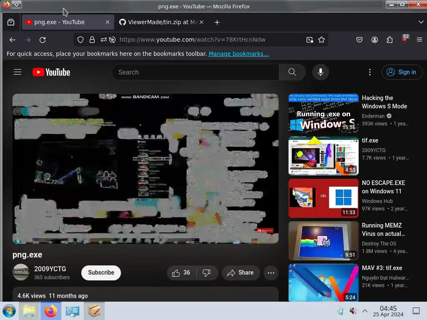The height and width of the screenshot is (320, 427).
Task: Open Firefox account icon
Action: (375, 40)
